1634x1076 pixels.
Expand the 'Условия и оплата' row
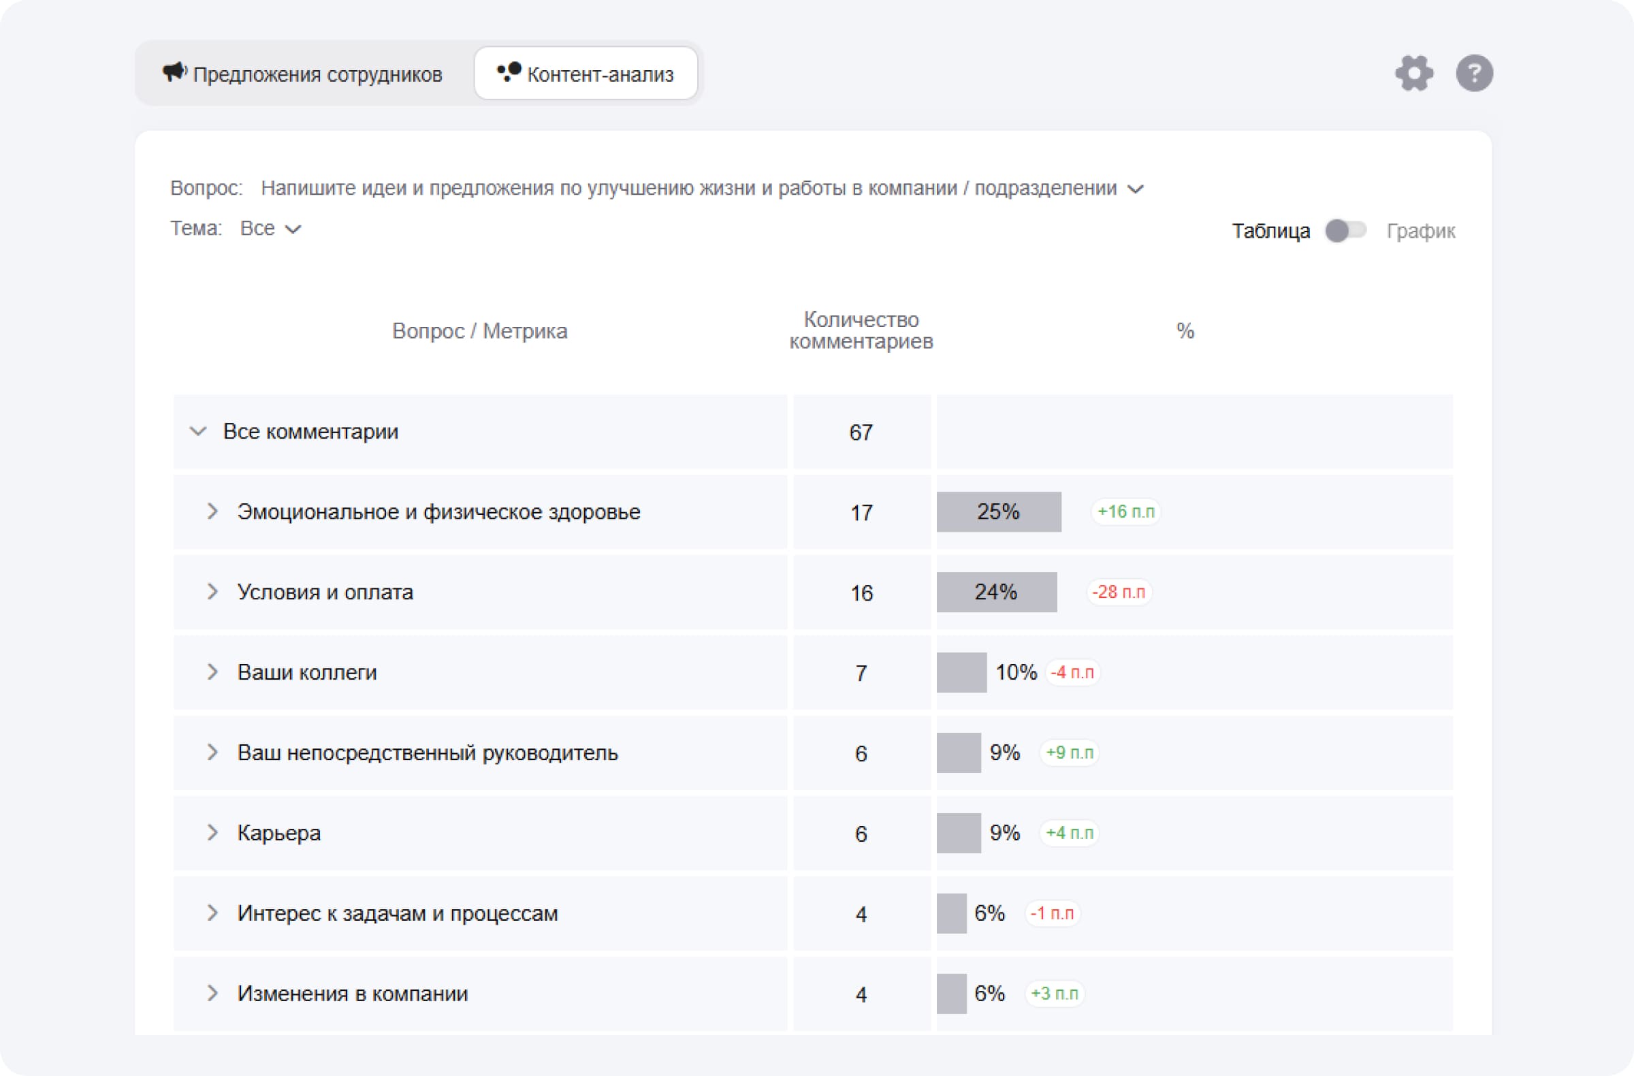(212, 592)
